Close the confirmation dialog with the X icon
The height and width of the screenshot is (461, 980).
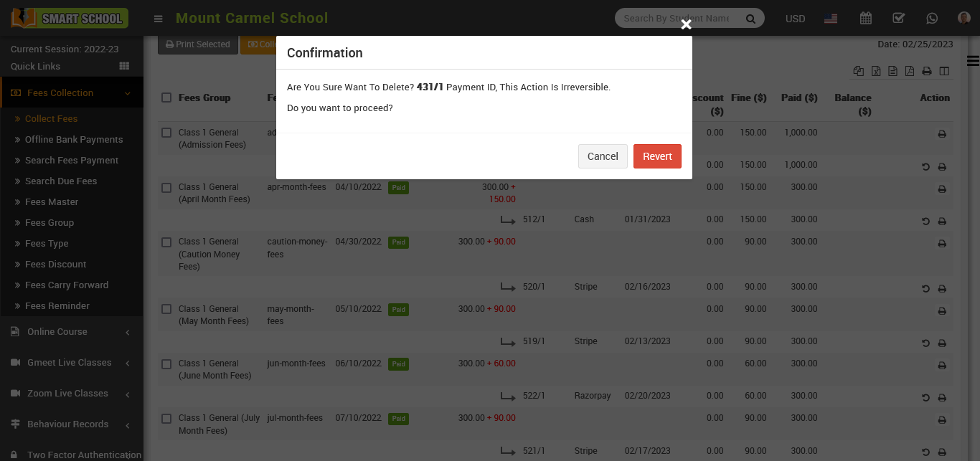(x=686, y=24)
